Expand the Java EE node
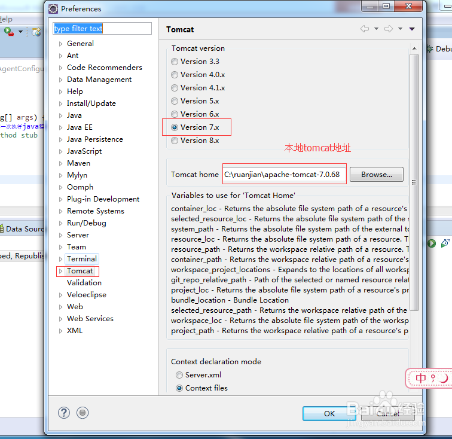Viewport: 452px width, 439px height. (x=60, y=127)
